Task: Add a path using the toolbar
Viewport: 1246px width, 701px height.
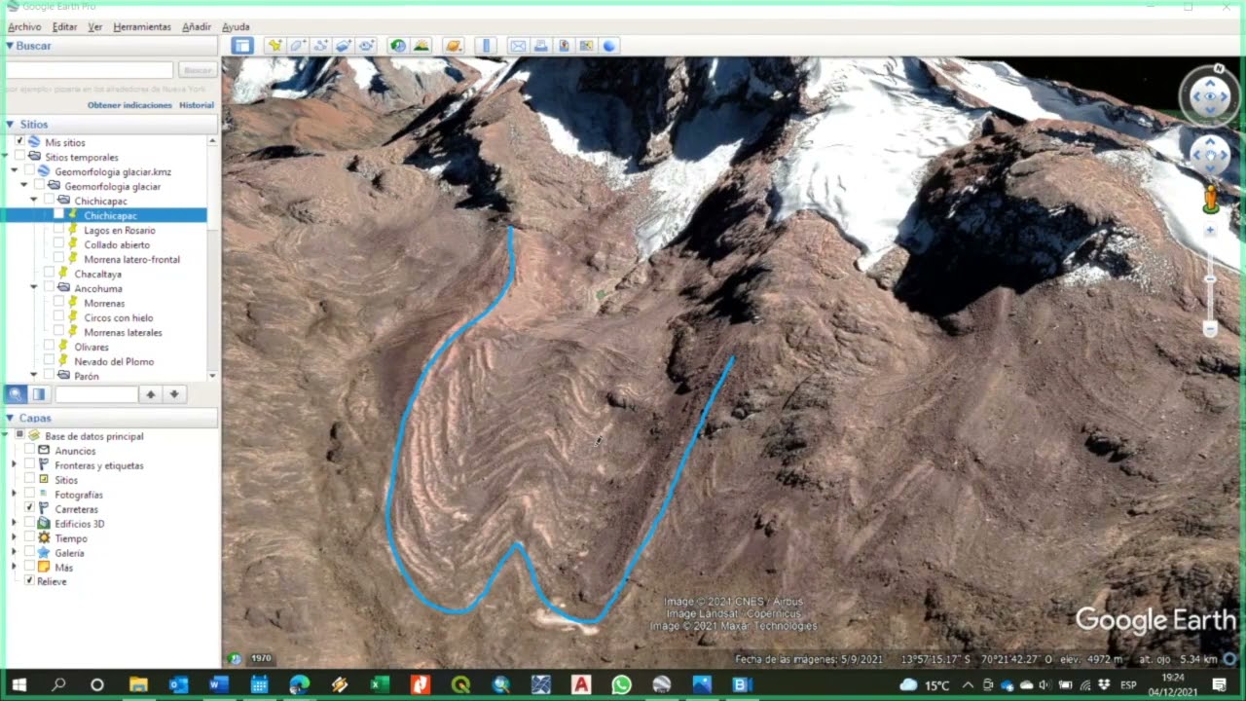Action: pyautogui.click(x=320, y=46)
